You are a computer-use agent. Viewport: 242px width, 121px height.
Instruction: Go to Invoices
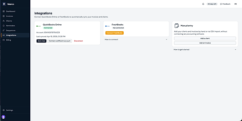tap(15, 16)
